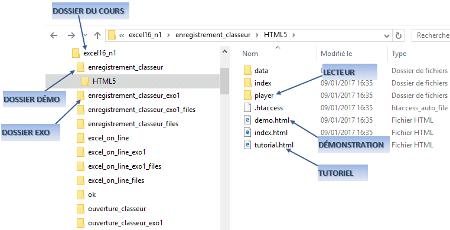Select excel_on_line_exo1 folder in tree
The height and width of the screenshot is (230, 450).
[117, 152]
